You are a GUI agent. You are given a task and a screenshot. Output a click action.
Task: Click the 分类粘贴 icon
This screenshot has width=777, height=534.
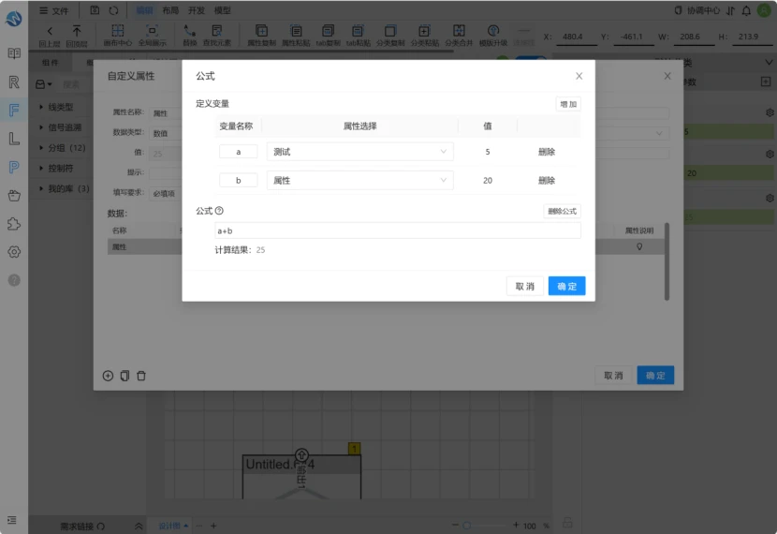click(424, 31)
